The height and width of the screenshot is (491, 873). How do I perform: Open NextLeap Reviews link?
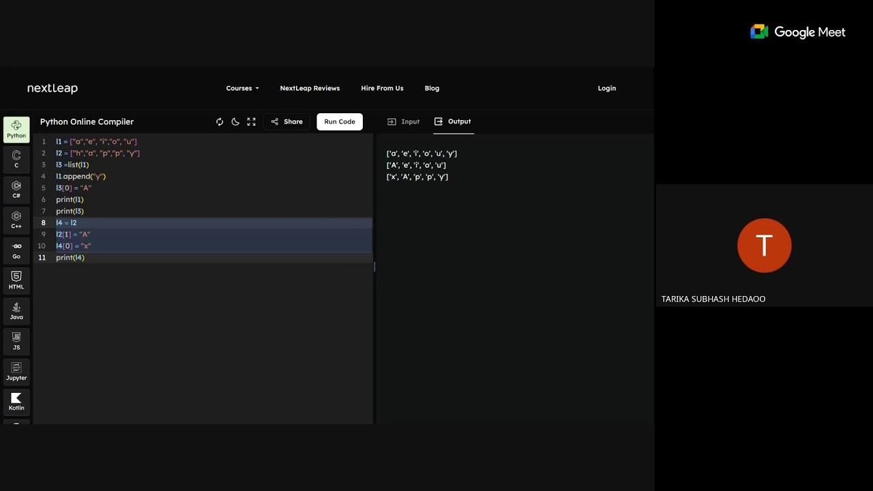click(x=310, y=88)
